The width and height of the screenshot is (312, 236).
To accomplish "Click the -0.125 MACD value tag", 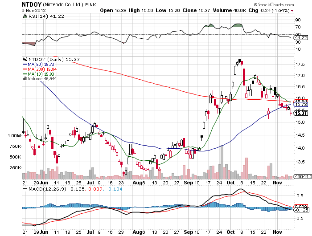I will pos(302,210).
